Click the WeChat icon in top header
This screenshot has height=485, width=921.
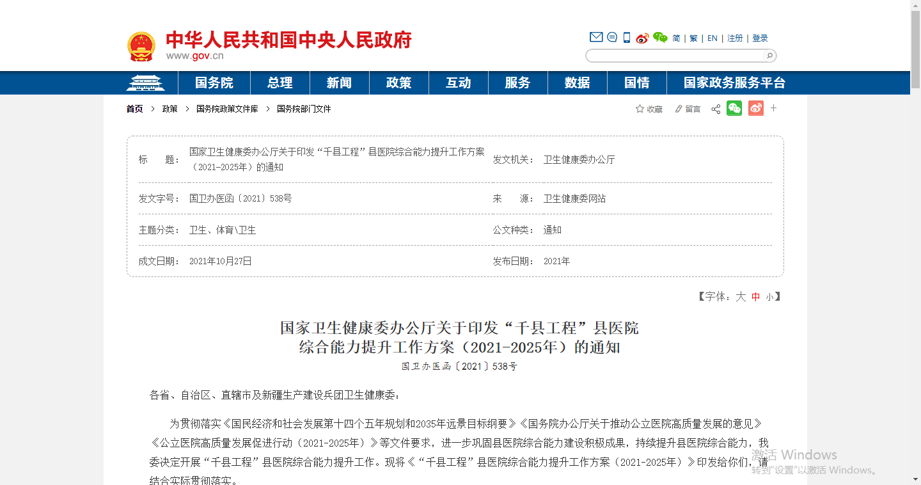pos(660,38)
